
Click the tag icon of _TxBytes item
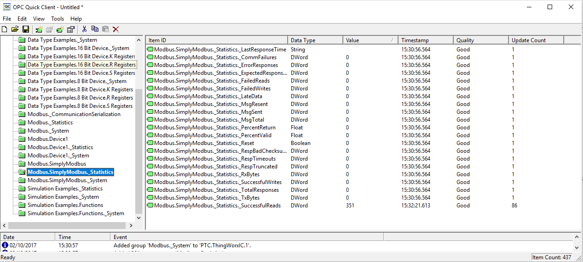(x=150, y=198)
